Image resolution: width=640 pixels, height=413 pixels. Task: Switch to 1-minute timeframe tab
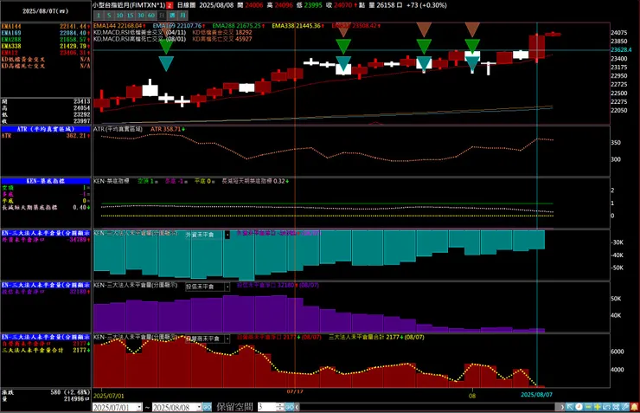coord(99,16)
